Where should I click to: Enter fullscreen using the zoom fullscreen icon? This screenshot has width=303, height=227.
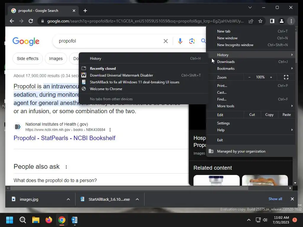286,77
